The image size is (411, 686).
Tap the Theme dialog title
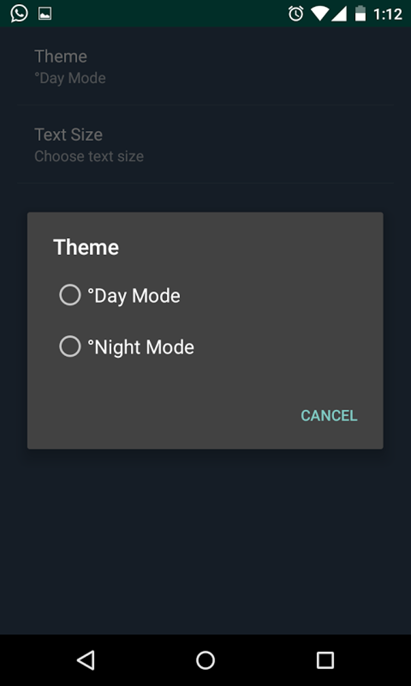(x=86, y=247)
